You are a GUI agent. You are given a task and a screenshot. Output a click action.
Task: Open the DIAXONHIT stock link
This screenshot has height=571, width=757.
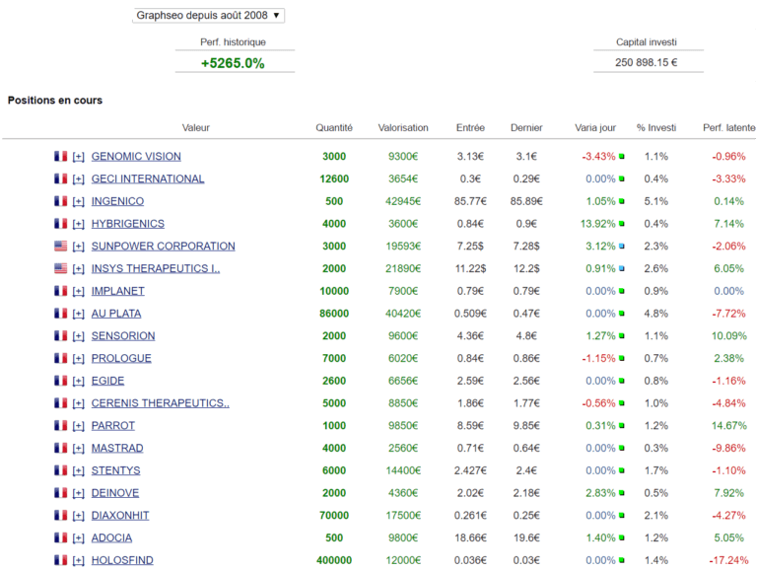click(x=122, y=516)
